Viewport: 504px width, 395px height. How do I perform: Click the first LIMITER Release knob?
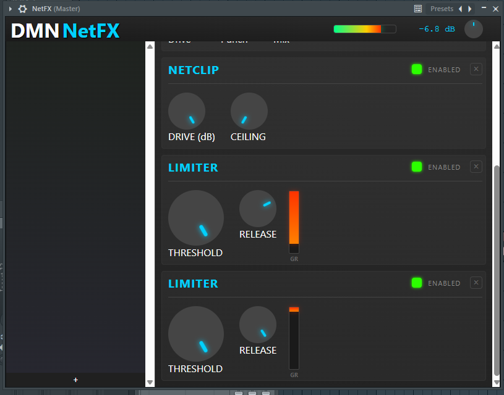(x=258, y=209)
